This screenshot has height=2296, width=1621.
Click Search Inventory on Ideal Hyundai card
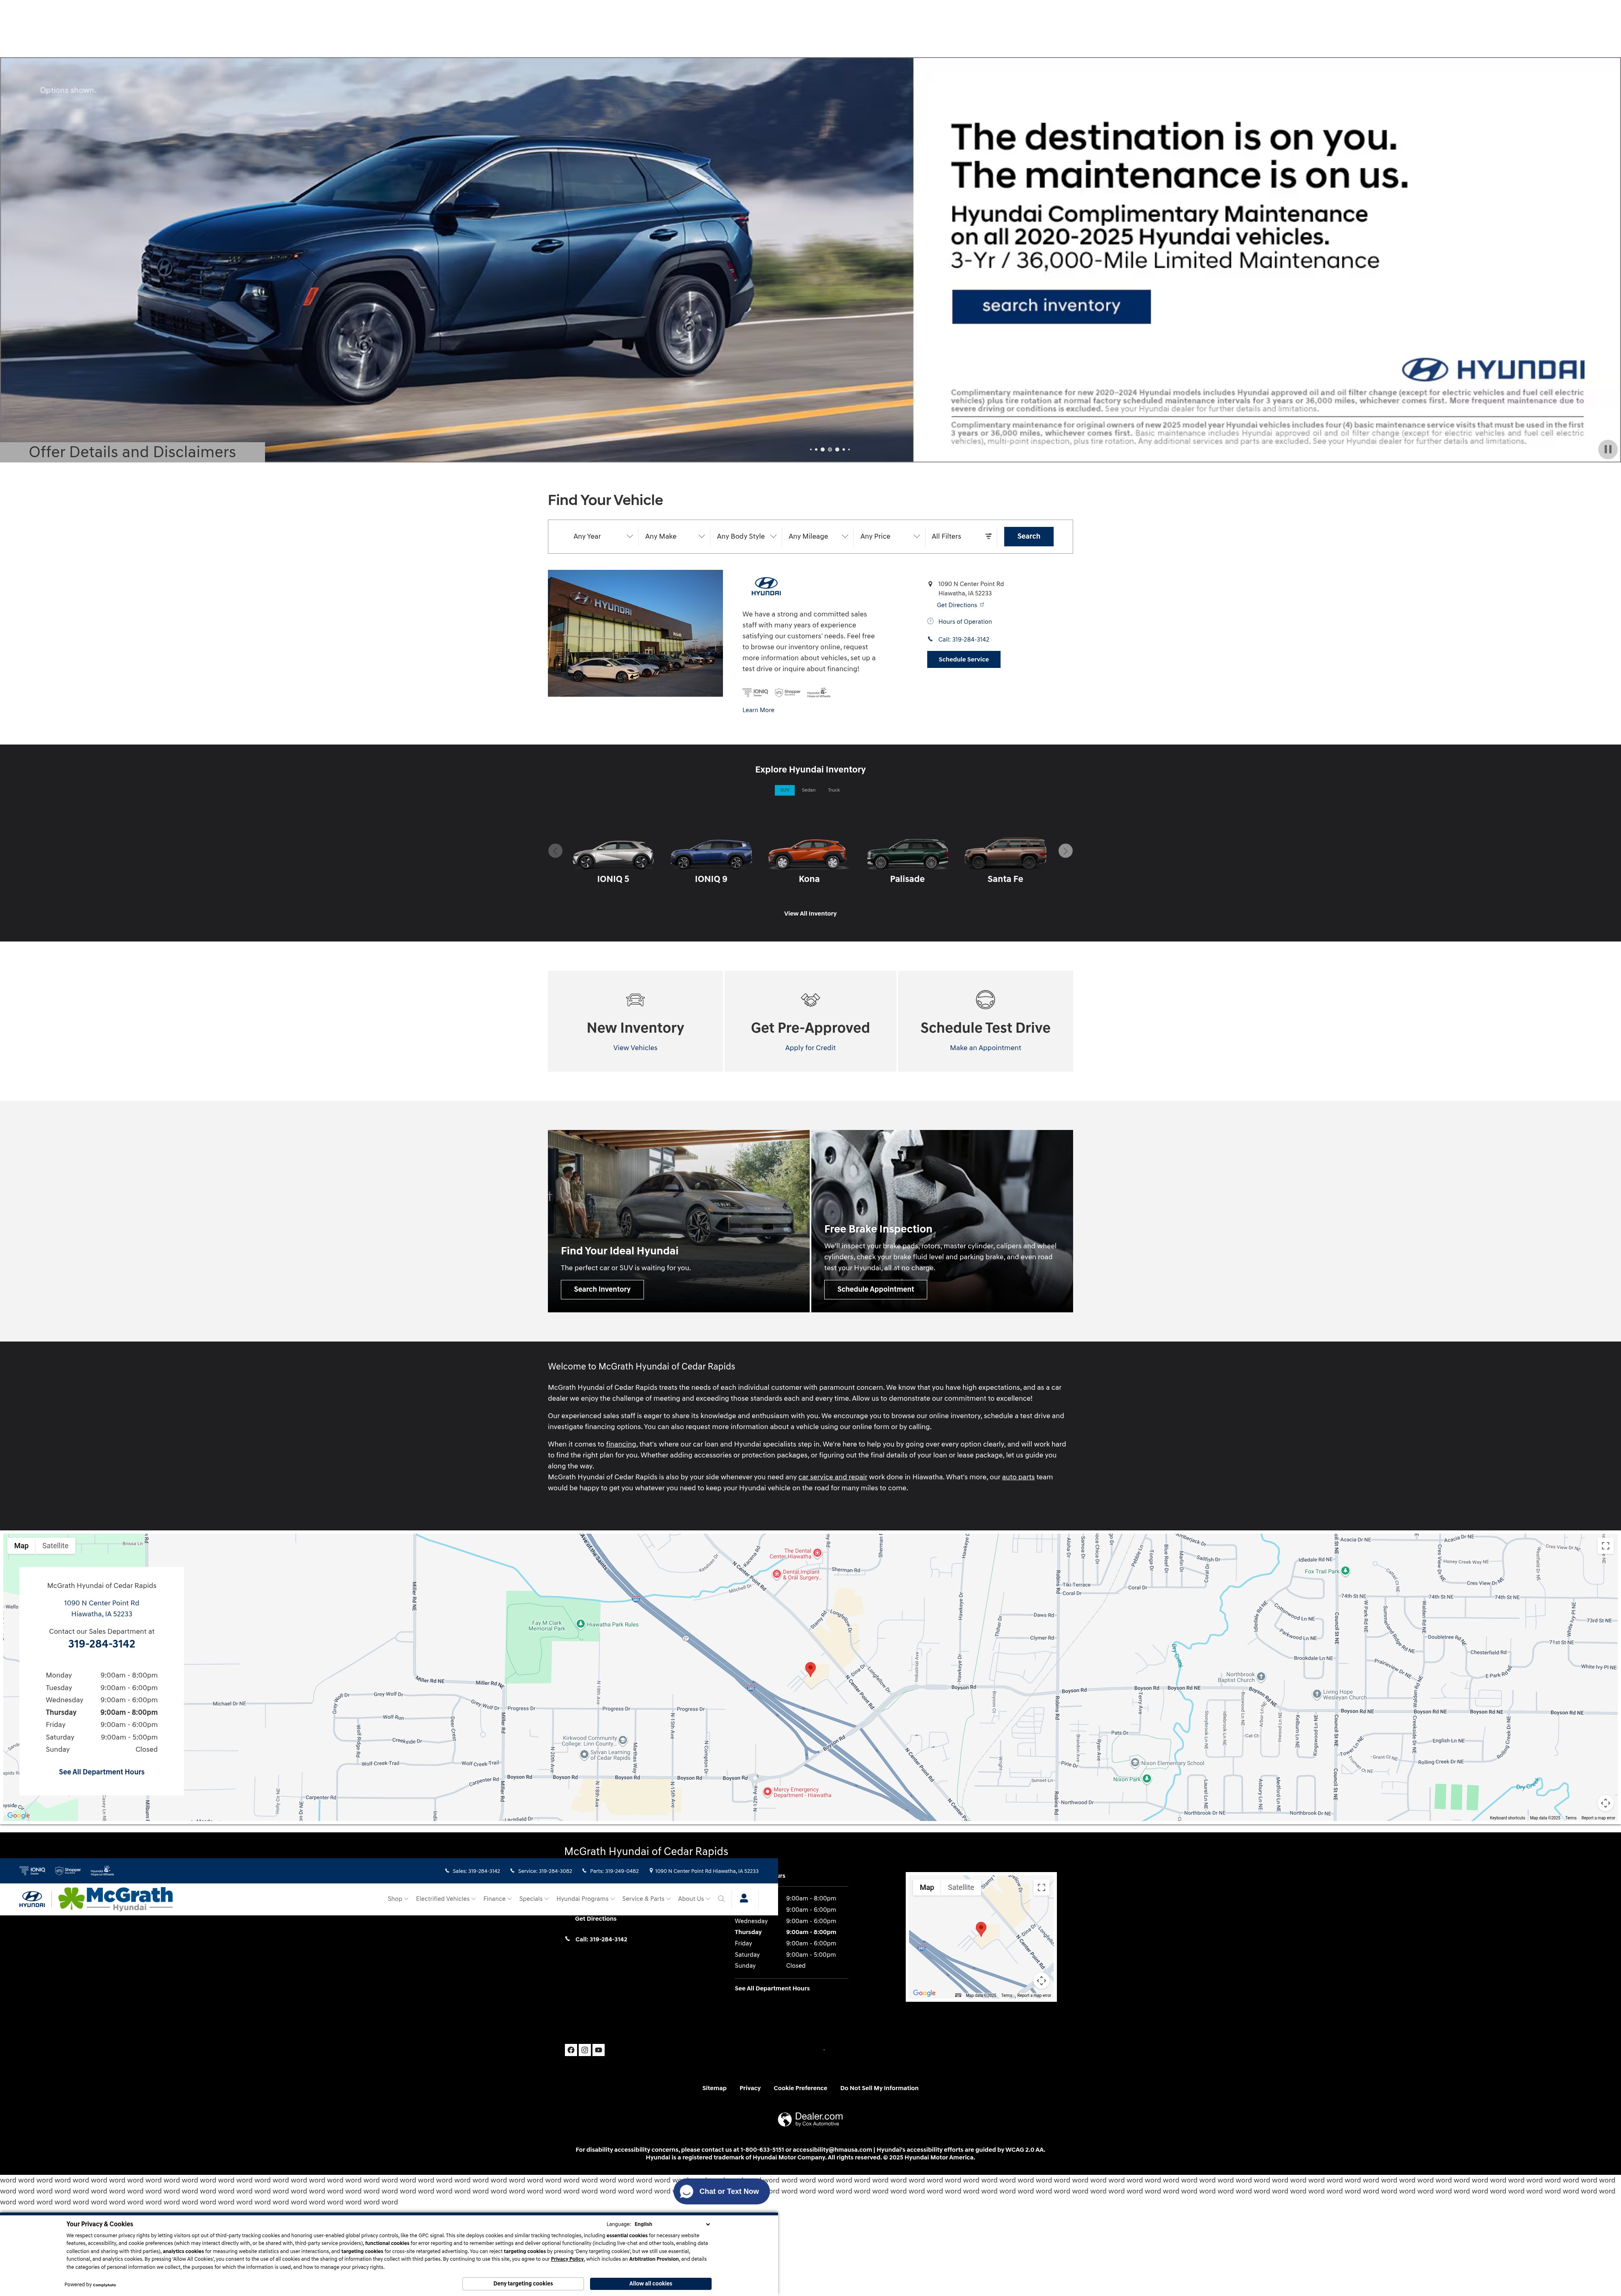[602, 1289]
